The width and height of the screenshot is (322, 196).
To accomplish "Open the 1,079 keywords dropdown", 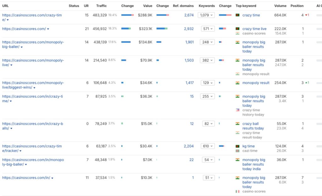I will (206, 15).
